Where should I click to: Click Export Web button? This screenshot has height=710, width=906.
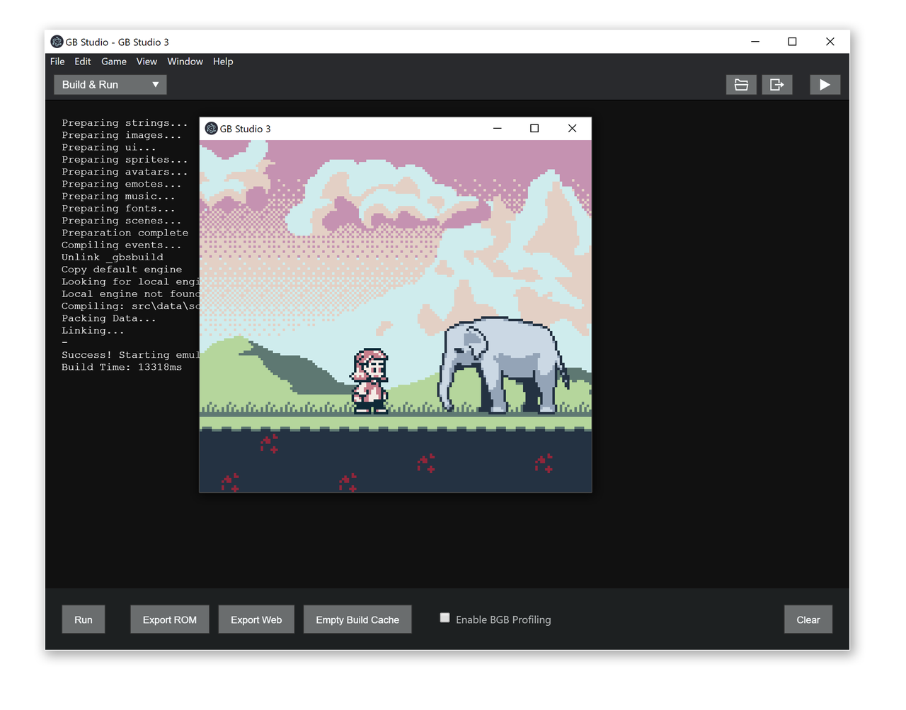[x=256, y=619]
